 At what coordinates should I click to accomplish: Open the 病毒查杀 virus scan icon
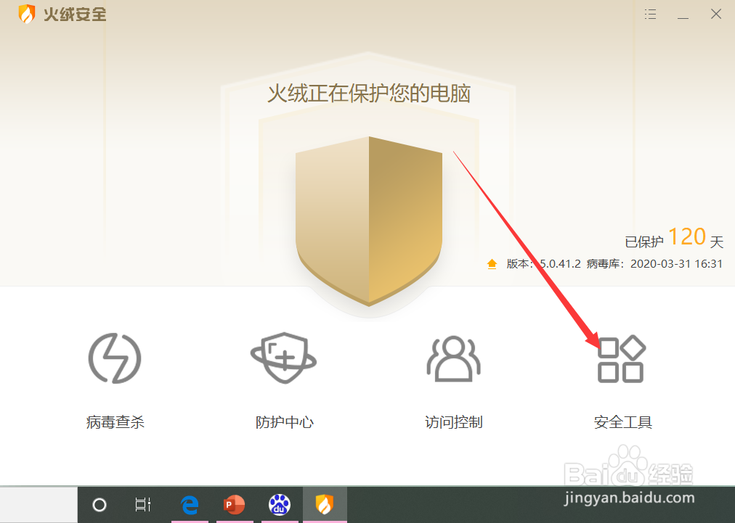pyautogui.click(x=115, y=358)
